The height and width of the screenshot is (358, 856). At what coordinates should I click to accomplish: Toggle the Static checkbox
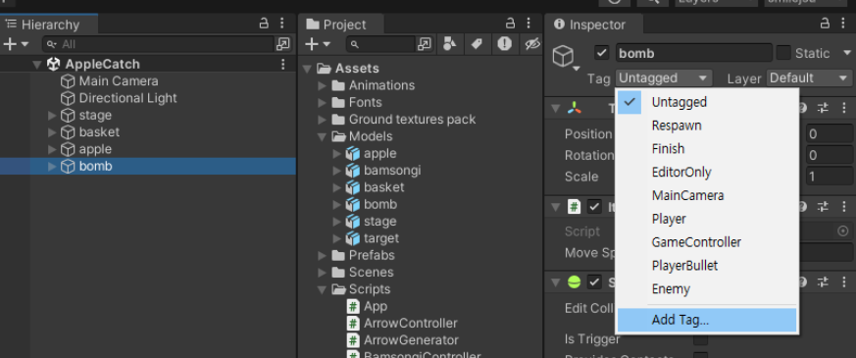(783, 53)
